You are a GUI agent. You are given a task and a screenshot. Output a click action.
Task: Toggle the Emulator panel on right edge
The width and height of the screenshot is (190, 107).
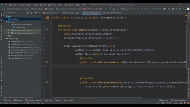pyautogui.click(x=189, y=92)
